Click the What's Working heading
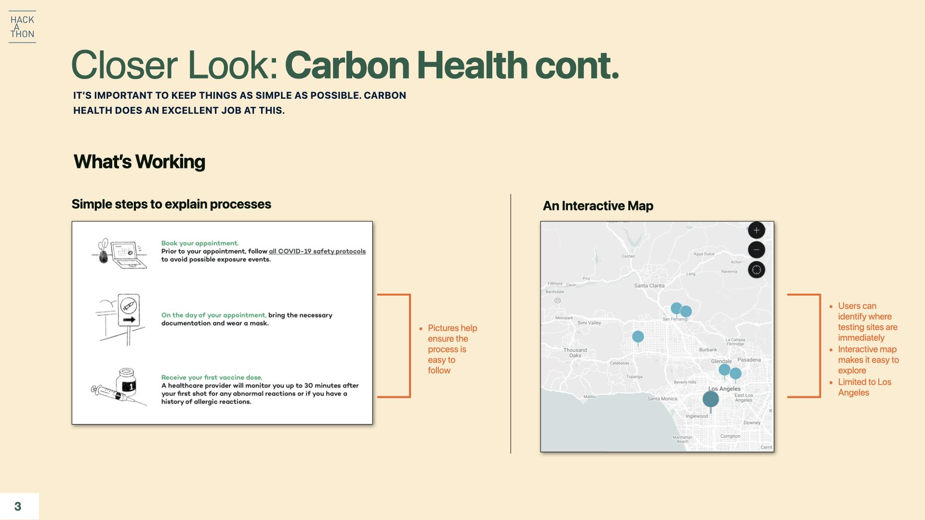The width and height of the screenshot is (925, 520). point(139,162)
